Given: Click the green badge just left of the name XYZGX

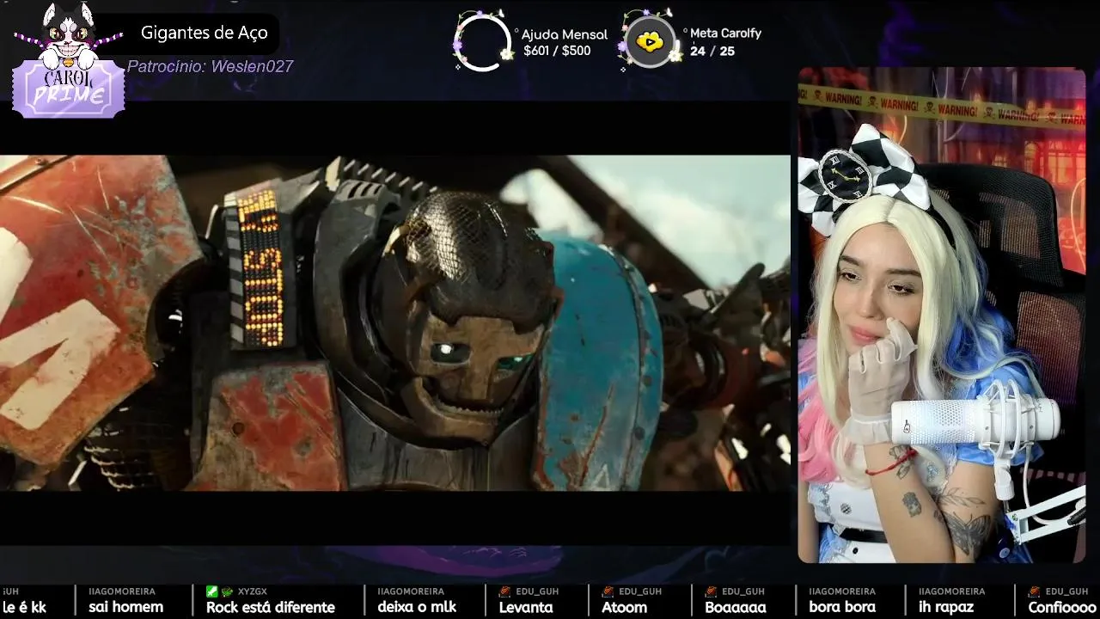Looking at the screenshot, I should tap(227, 591).
